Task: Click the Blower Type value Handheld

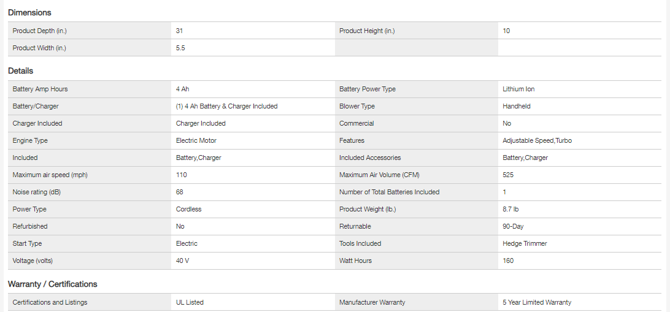Action: tap(516, 106)
